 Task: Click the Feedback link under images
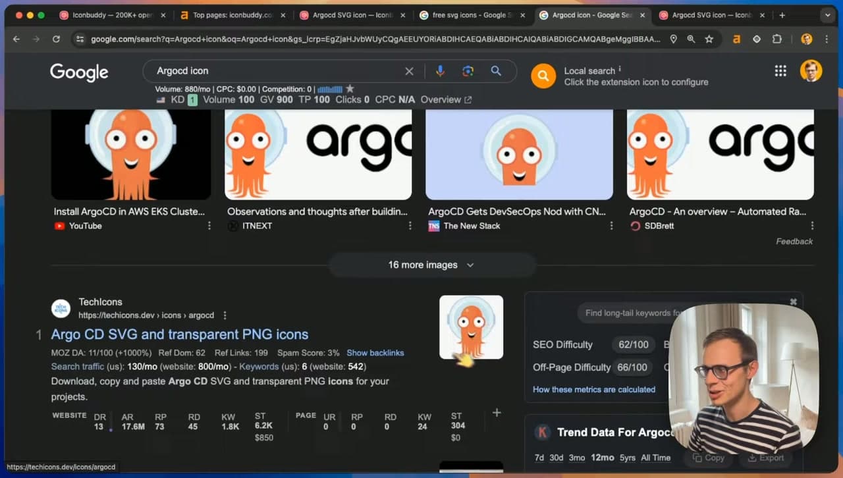point(794,242)
